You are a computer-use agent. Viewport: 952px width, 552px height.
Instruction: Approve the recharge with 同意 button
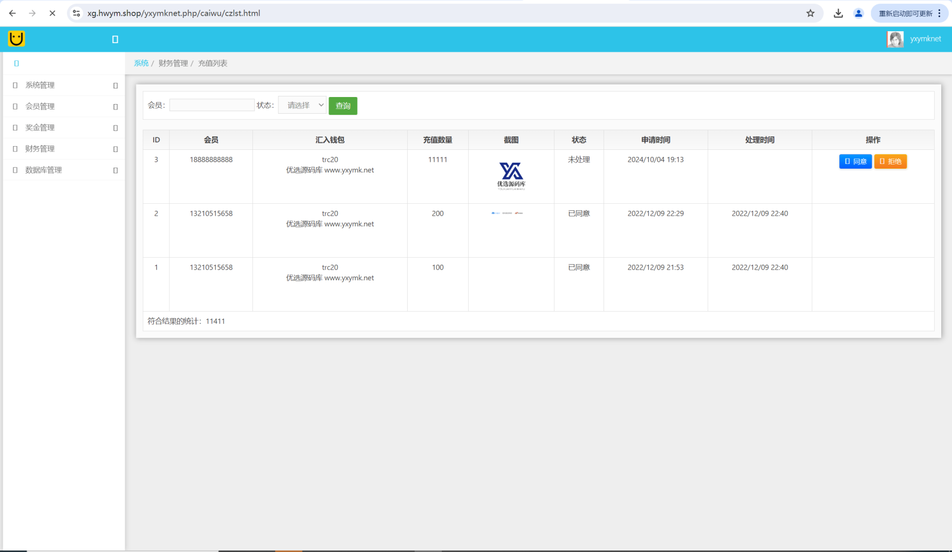(855, 161)
